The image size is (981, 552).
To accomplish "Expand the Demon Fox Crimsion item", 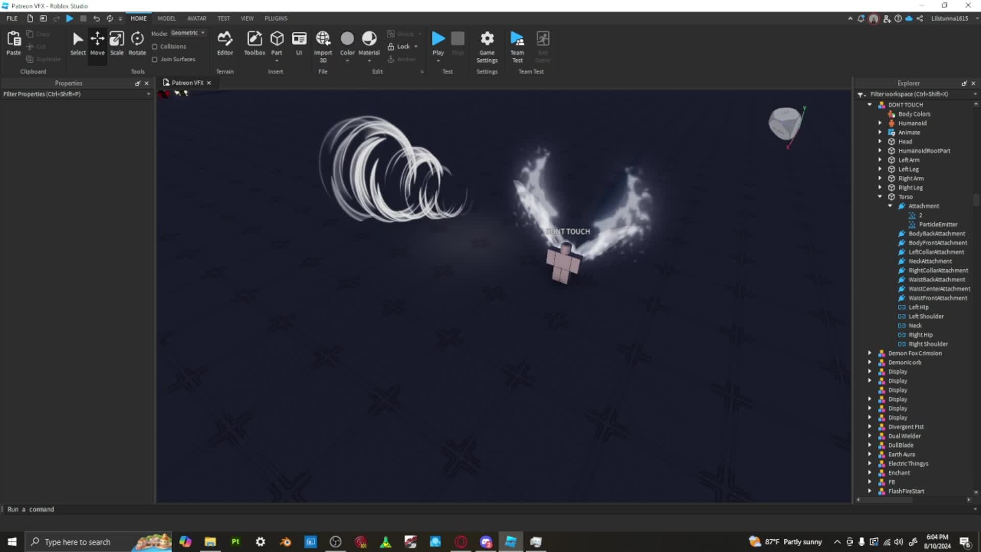I will click(x=870, y=353).
